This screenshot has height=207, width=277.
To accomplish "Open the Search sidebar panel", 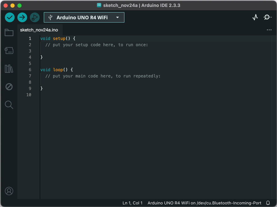I will (9, 105).
